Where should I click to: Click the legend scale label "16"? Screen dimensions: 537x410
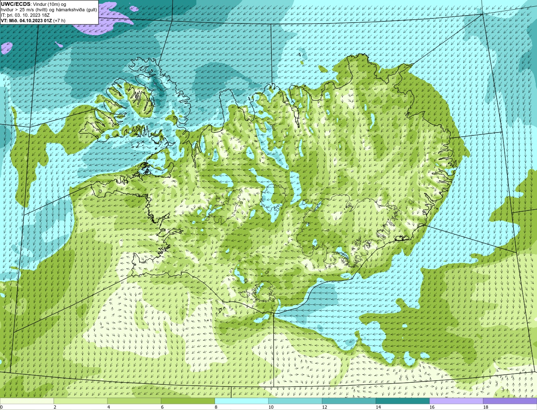pos(432,407)
